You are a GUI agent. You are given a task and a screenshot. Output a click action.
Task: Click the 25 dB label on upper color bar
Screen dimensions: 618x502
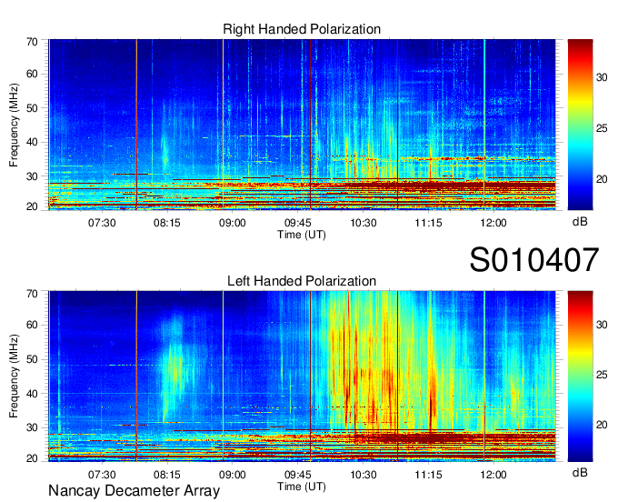pos(602,128)
